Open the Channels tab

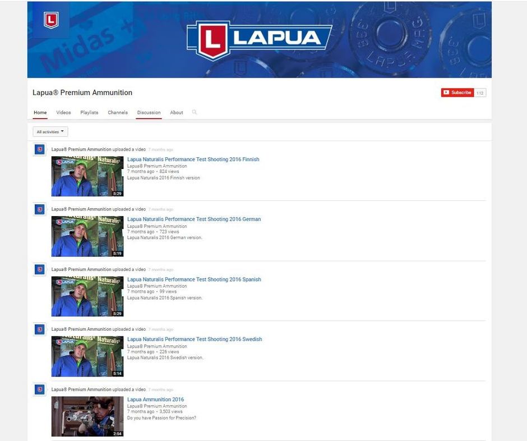(118, 112)
